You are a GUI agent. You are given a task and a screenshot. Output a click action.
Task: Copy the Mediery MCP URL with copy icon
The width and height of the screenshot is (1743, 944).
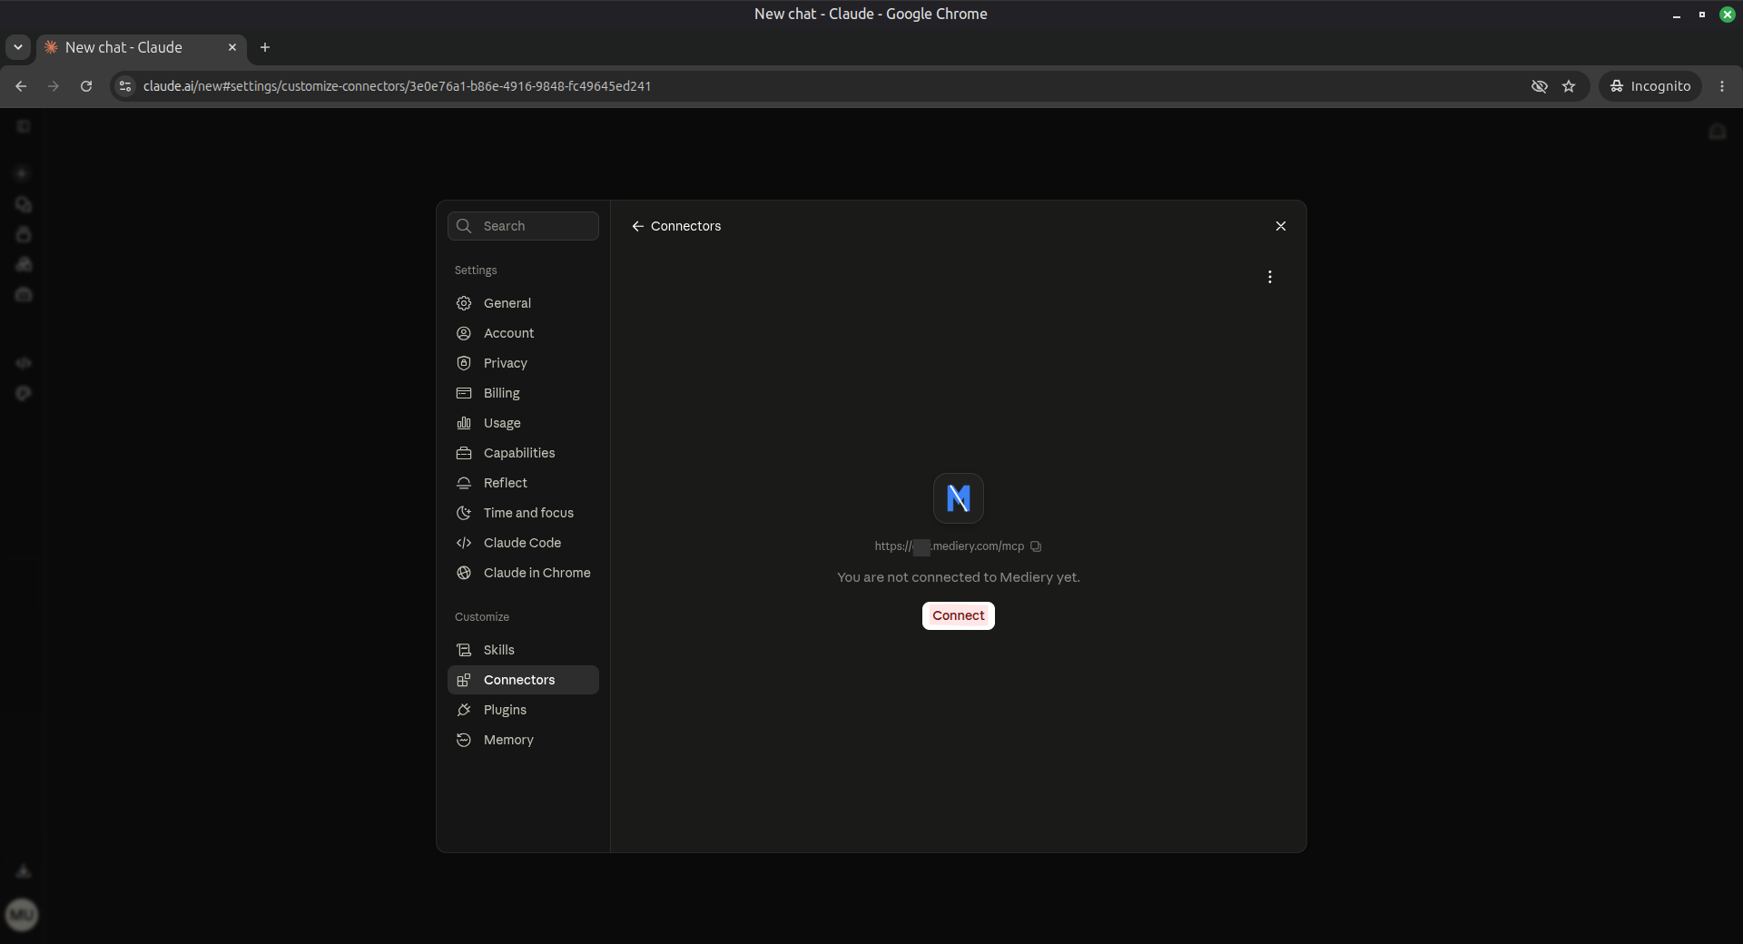click(1036, 546)
